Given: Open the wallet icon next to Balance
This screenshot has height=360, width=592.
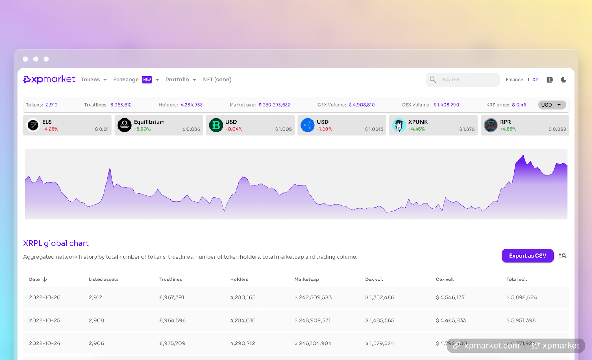Looking at the screenshot, I should click(550, 79).
